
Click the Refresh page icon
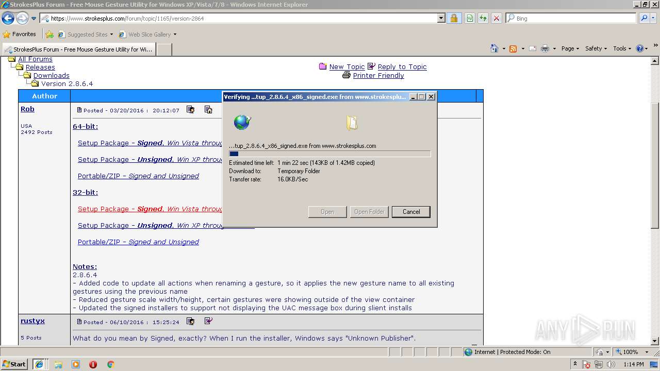[x=483, y=19]
